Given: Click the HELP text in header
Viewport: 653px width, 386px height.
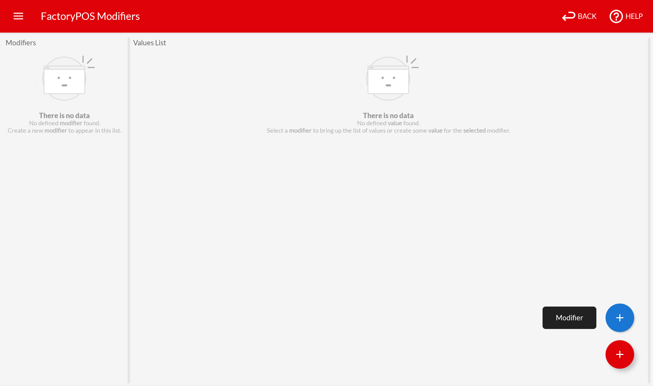Looking at the screenshot, I should coord(634,16).
